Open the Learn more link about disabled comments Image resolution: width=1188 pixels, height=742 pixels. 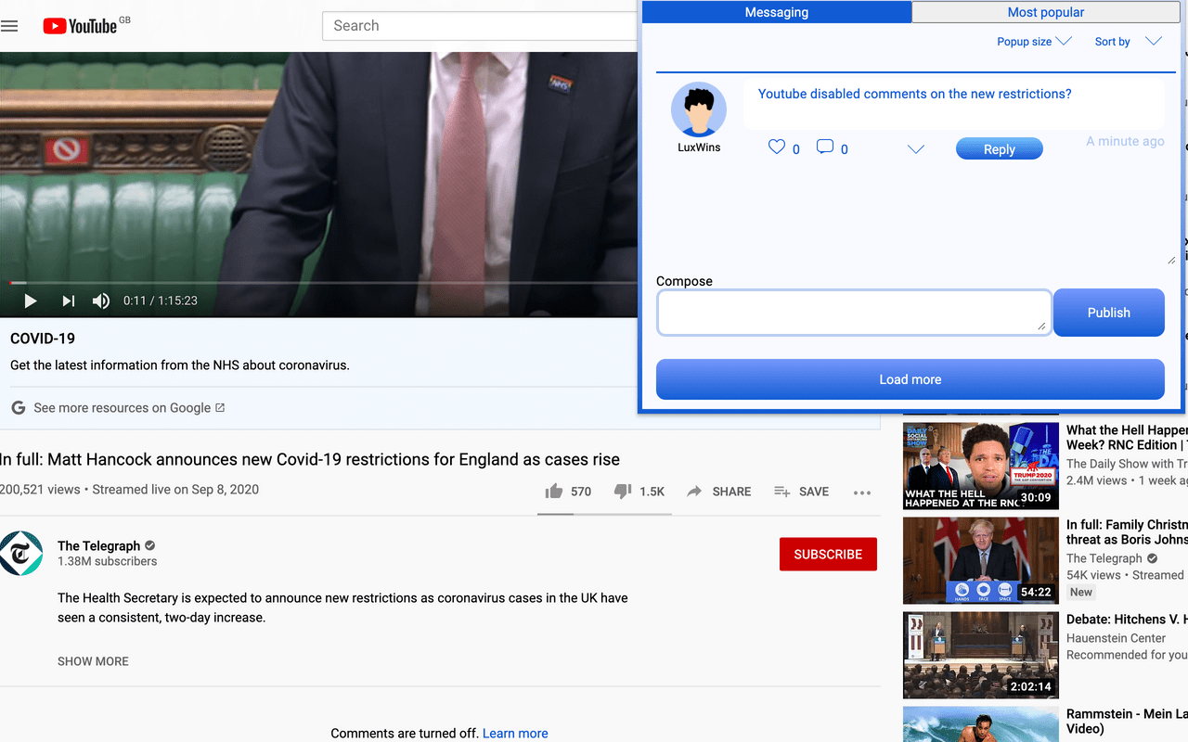pos(515,733)
